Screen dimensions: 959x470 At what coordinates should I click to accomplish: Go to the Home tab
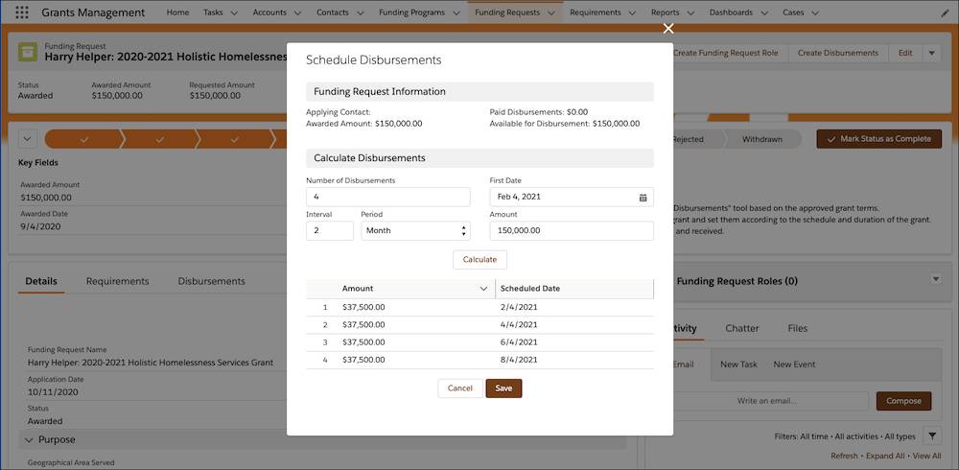(x=177, y=12)
